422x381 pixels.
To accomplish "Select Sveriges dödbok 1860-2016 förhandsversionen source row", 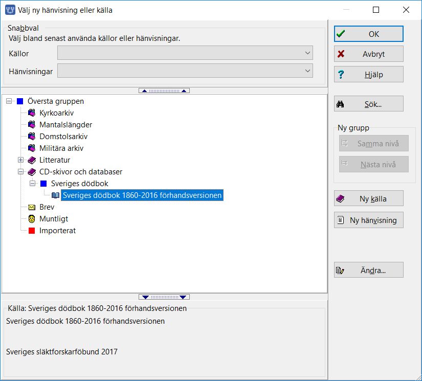I will point(142,195).
